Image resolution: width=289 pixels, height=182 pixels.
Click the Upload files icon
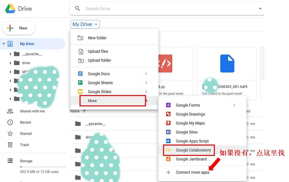(x=81, y=52)
